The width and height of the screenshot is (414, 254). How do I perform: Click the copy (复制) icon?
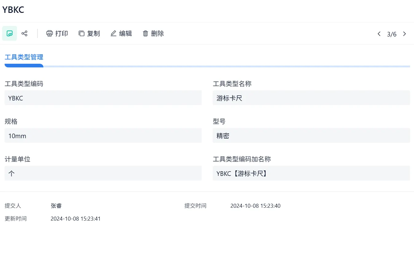[x=81, y=33]
